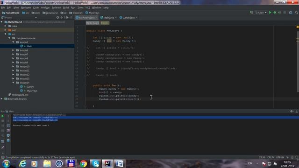Viewport: 299px width, 168px height.
Task: Click the EN language indicator in tray
Action: point(250,164)
